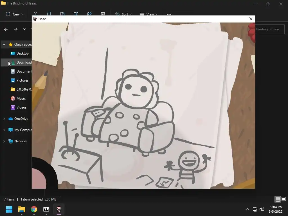
Task: Open Desktop in the navigation pane
Action: pos(20,53)
